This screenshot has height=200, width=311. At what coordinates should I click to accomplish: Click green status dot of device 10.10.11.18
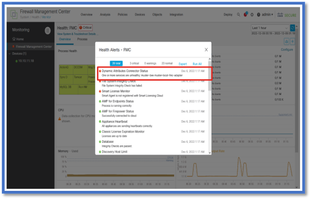click(x=17, y=61)
